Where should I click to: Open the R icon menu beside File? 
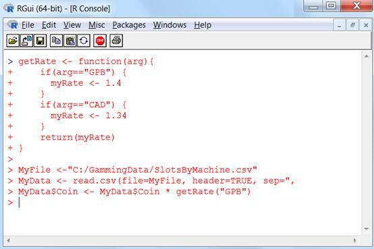coord(12,25)
